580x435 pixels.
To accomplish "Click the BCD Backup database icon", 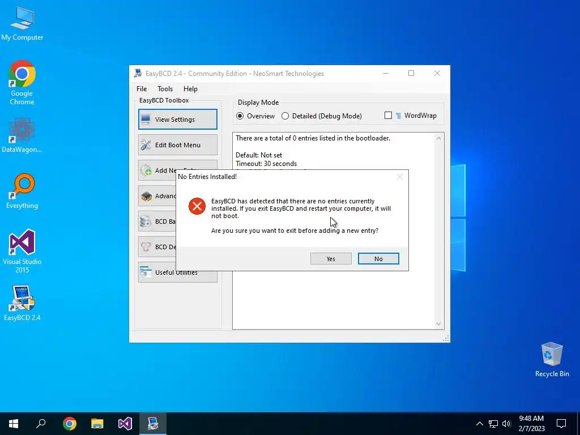I will (x=146, y=221).
